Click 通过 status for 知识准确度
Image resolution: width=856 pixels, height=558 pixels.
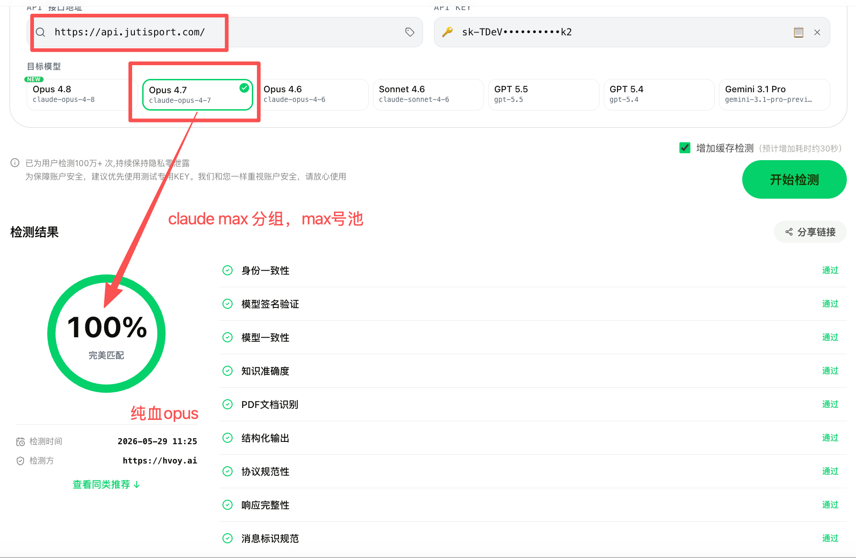pyautogui.click(x=830, y=371)
